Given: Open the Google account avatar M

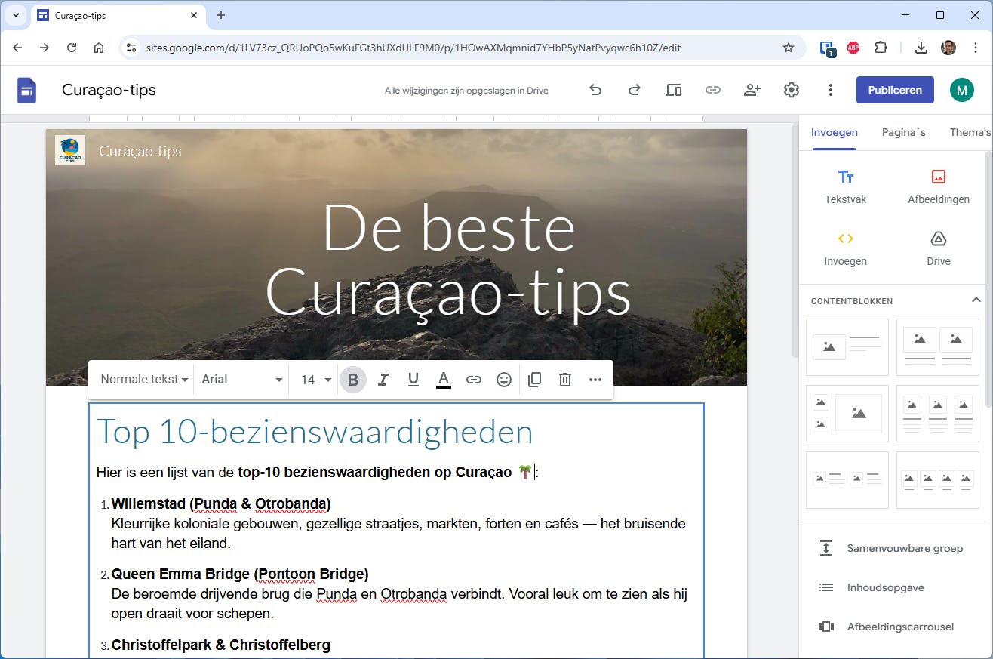Looking at the screenshot, I should [x=962, y=90].
